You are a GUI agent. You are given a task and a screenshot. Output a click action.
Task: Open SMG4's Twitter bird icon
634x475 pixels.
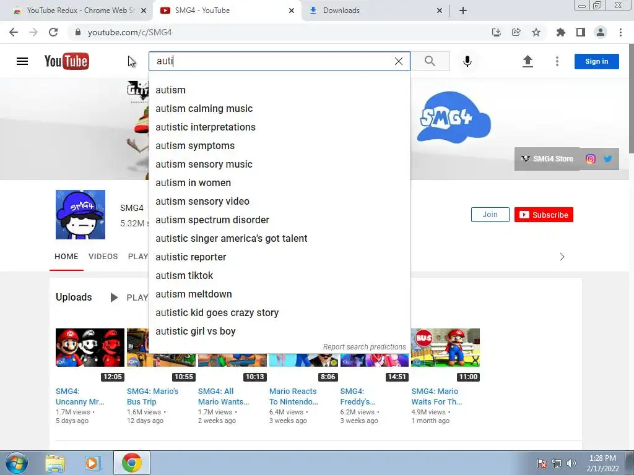608,159
